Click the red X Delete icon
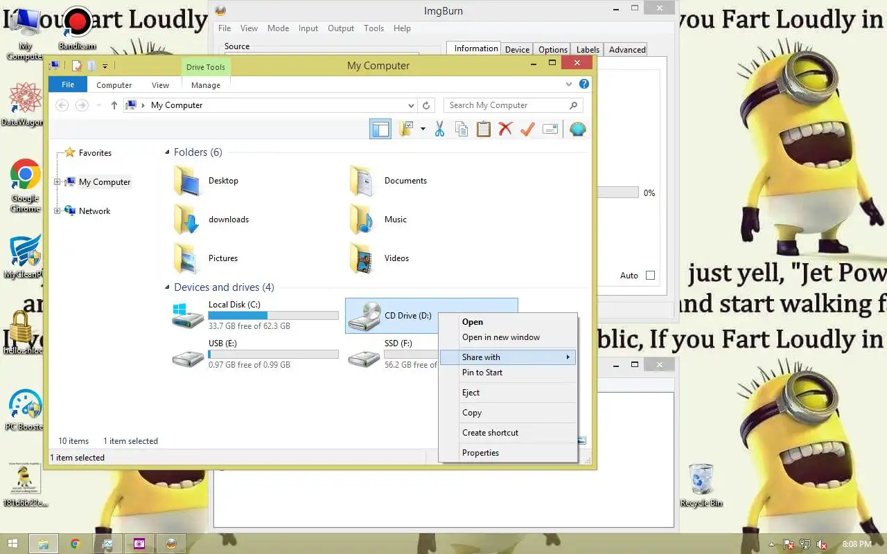Image resolution: width=887 pixels, height=554 pixels. [505, 129]
